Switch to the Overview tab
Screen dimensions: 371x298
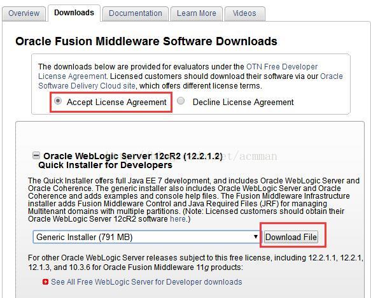pyautogui.click(x=24, y=13)
